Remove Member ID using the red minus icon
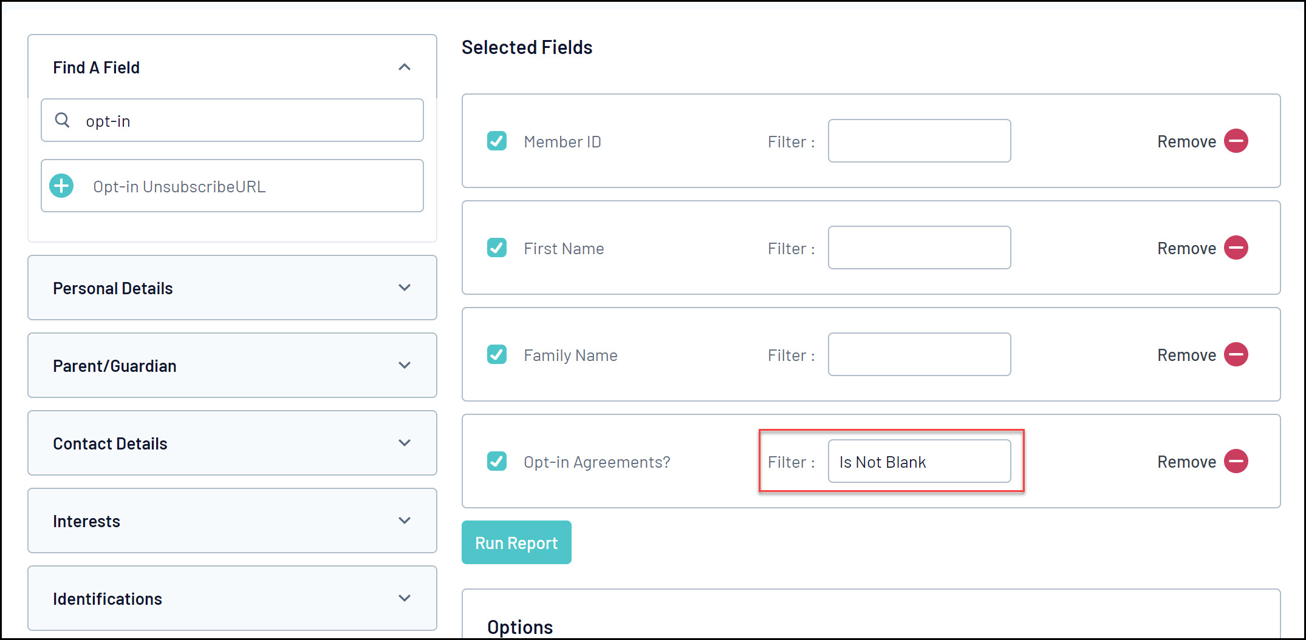This screenshot has width=1306, height=640. [x=1236, y=141]
